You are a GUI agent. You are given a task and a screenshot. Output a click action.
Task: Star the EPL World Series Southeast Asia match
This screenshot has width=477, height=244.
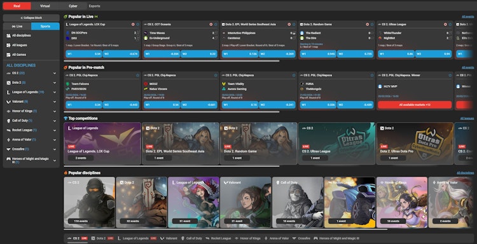(x=294, y=24)
